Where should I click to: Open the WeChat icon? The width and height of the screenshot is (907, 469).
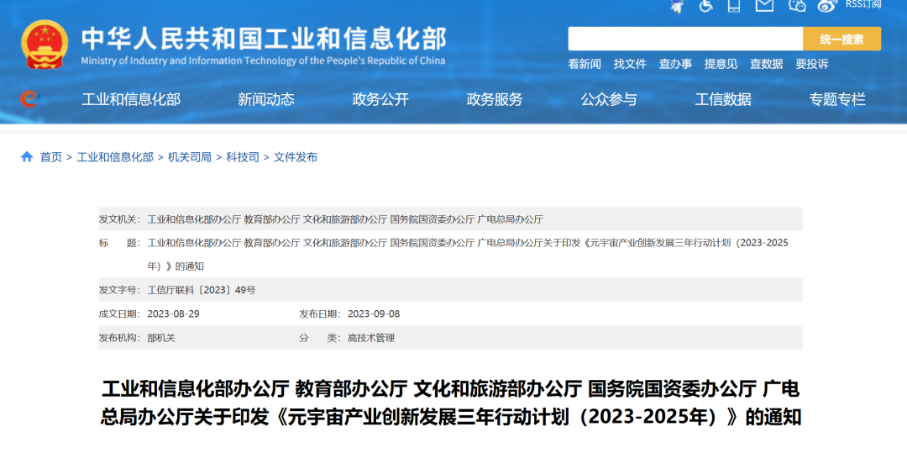[x=797, y=5]
